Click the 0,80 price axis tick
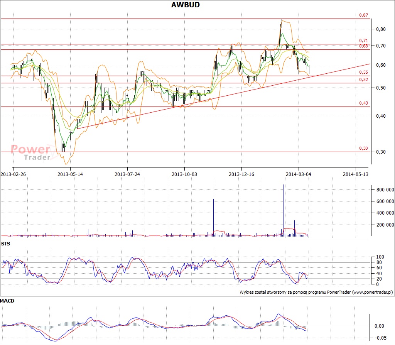395x345 pixels. tap(381, 29)
